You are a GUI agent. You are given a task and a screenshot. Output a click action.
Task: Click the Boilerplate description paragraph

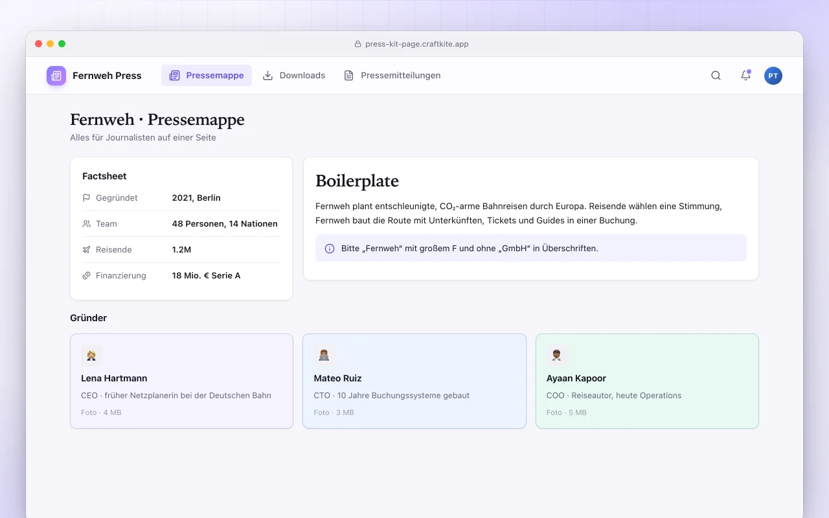click(519, 213)
